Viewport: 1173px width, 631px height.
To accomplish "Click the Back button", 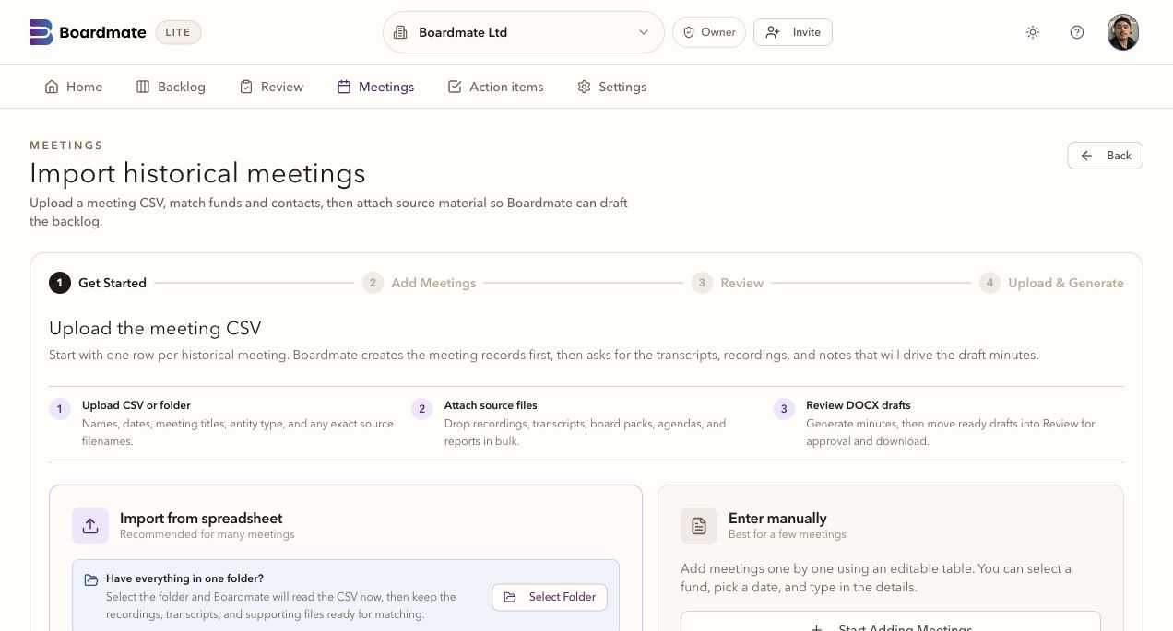I will [x=1105, y=156].
